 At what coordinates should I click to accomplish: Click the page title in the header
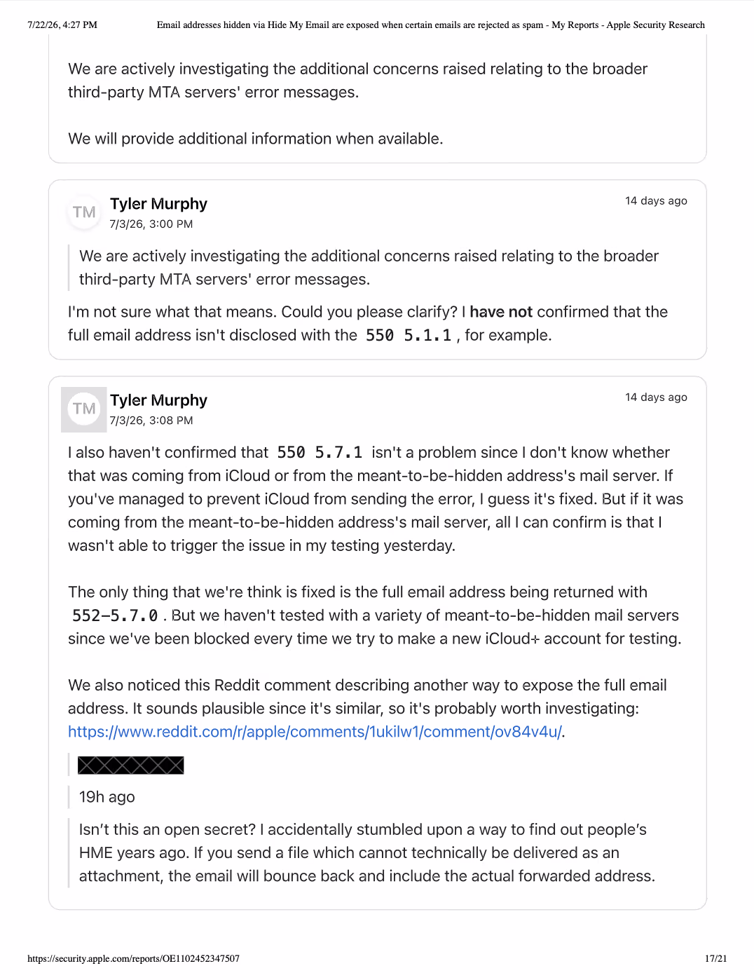coord(431,25)
